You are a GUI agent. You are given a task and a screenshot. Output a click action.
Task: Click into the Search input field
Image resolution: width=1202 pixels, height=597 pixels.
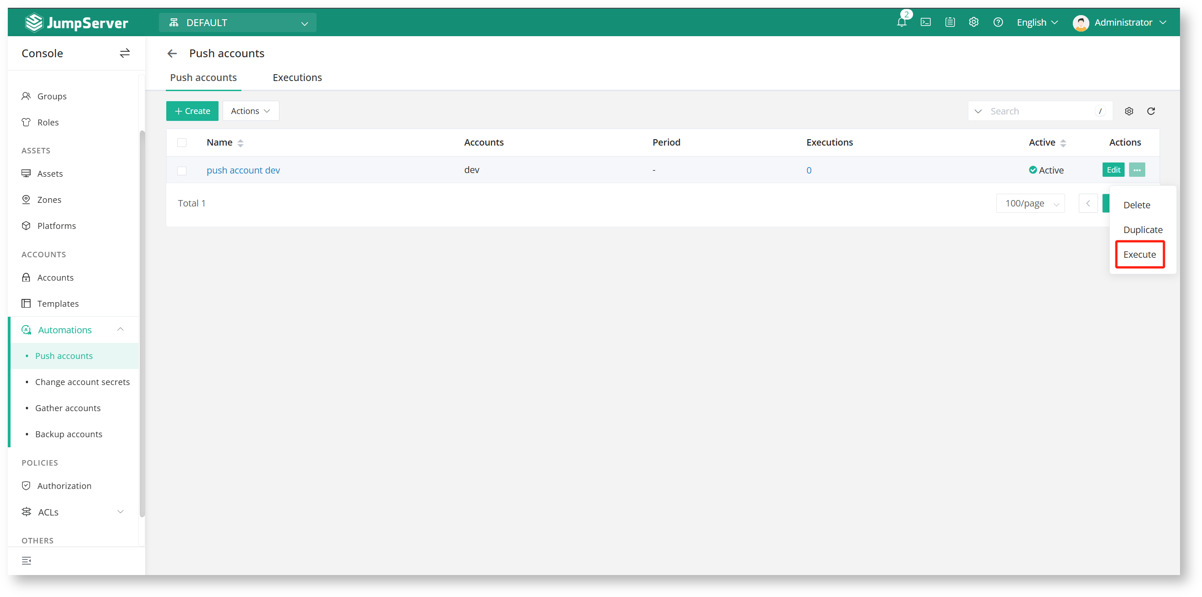click(1041, 111)
